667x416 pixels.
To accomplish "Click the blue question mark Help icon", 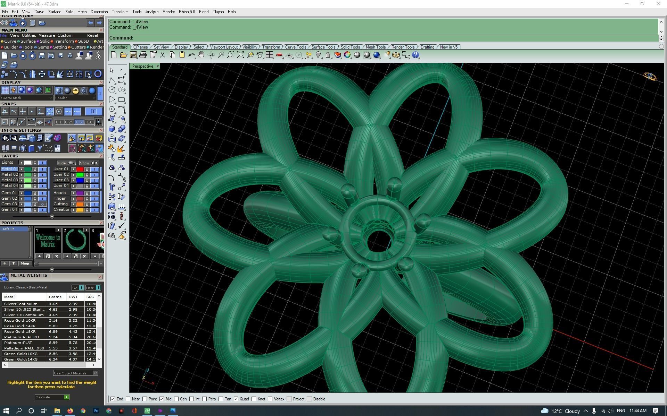I will 415,55.
